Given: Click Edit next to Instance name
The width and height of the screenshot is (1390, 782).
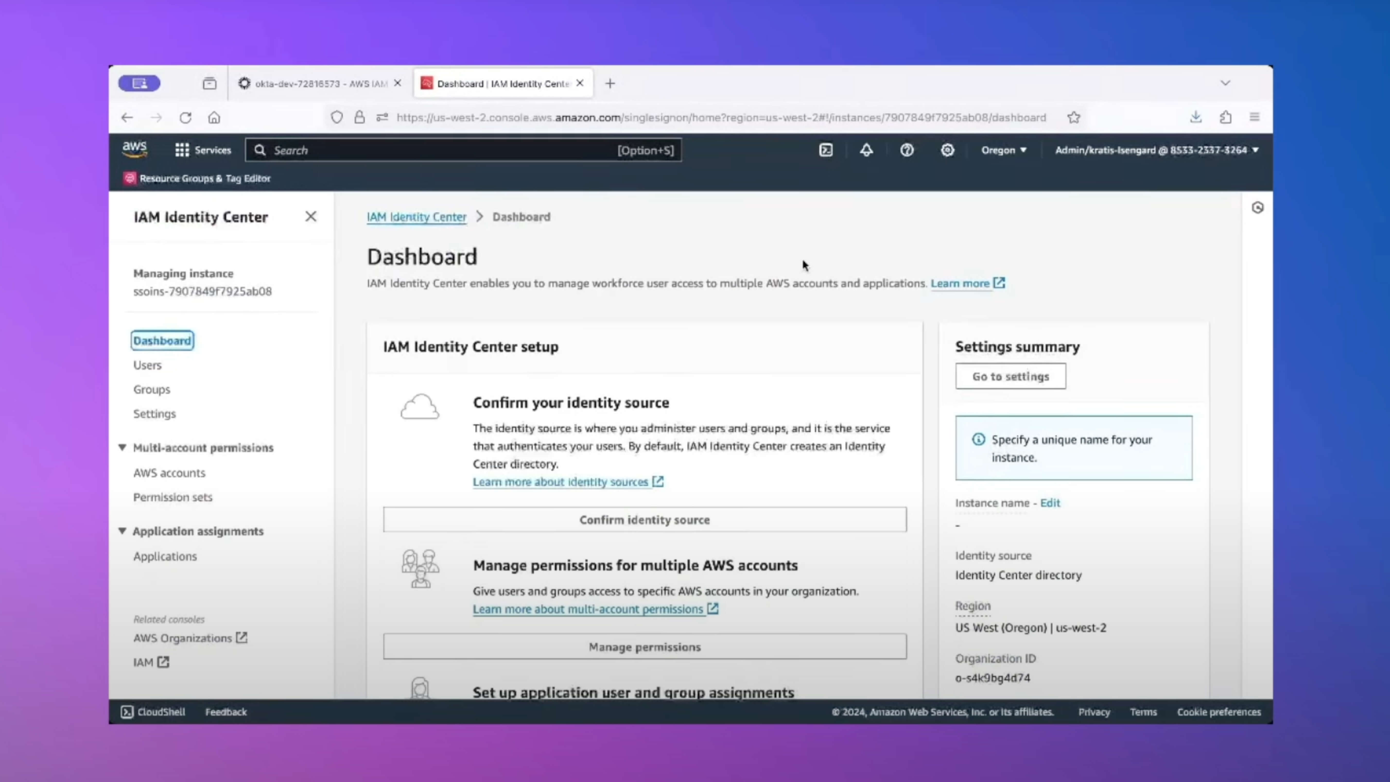Looking at the screenshot, I should coord(1049,503).
